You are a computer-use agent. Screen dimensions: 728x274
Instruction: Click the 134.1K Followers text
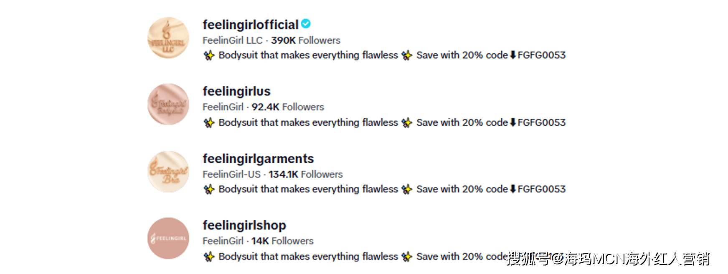305,174
